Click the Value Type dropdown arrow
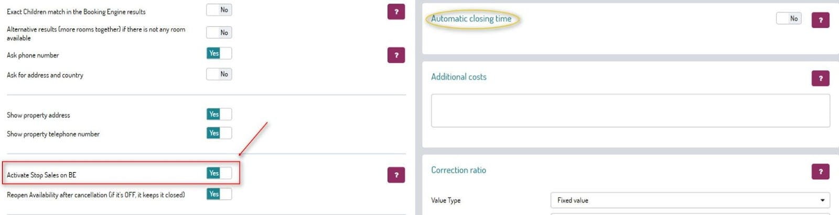This screenshot has height=215, width=839. pyautogui.click(x=822, y=200)
